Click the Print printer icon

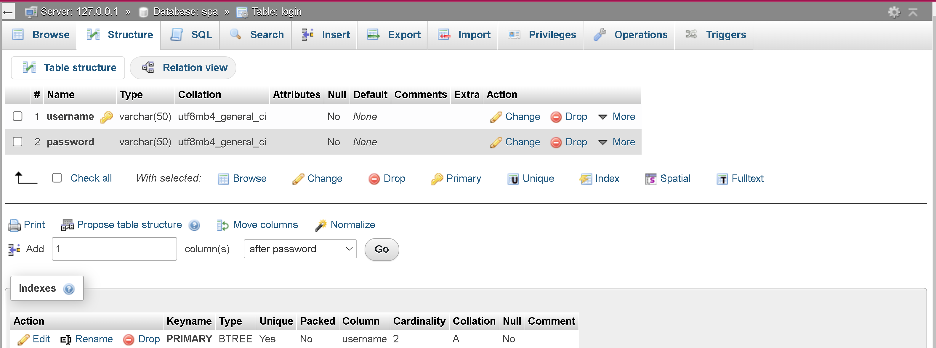coord(14,225)
